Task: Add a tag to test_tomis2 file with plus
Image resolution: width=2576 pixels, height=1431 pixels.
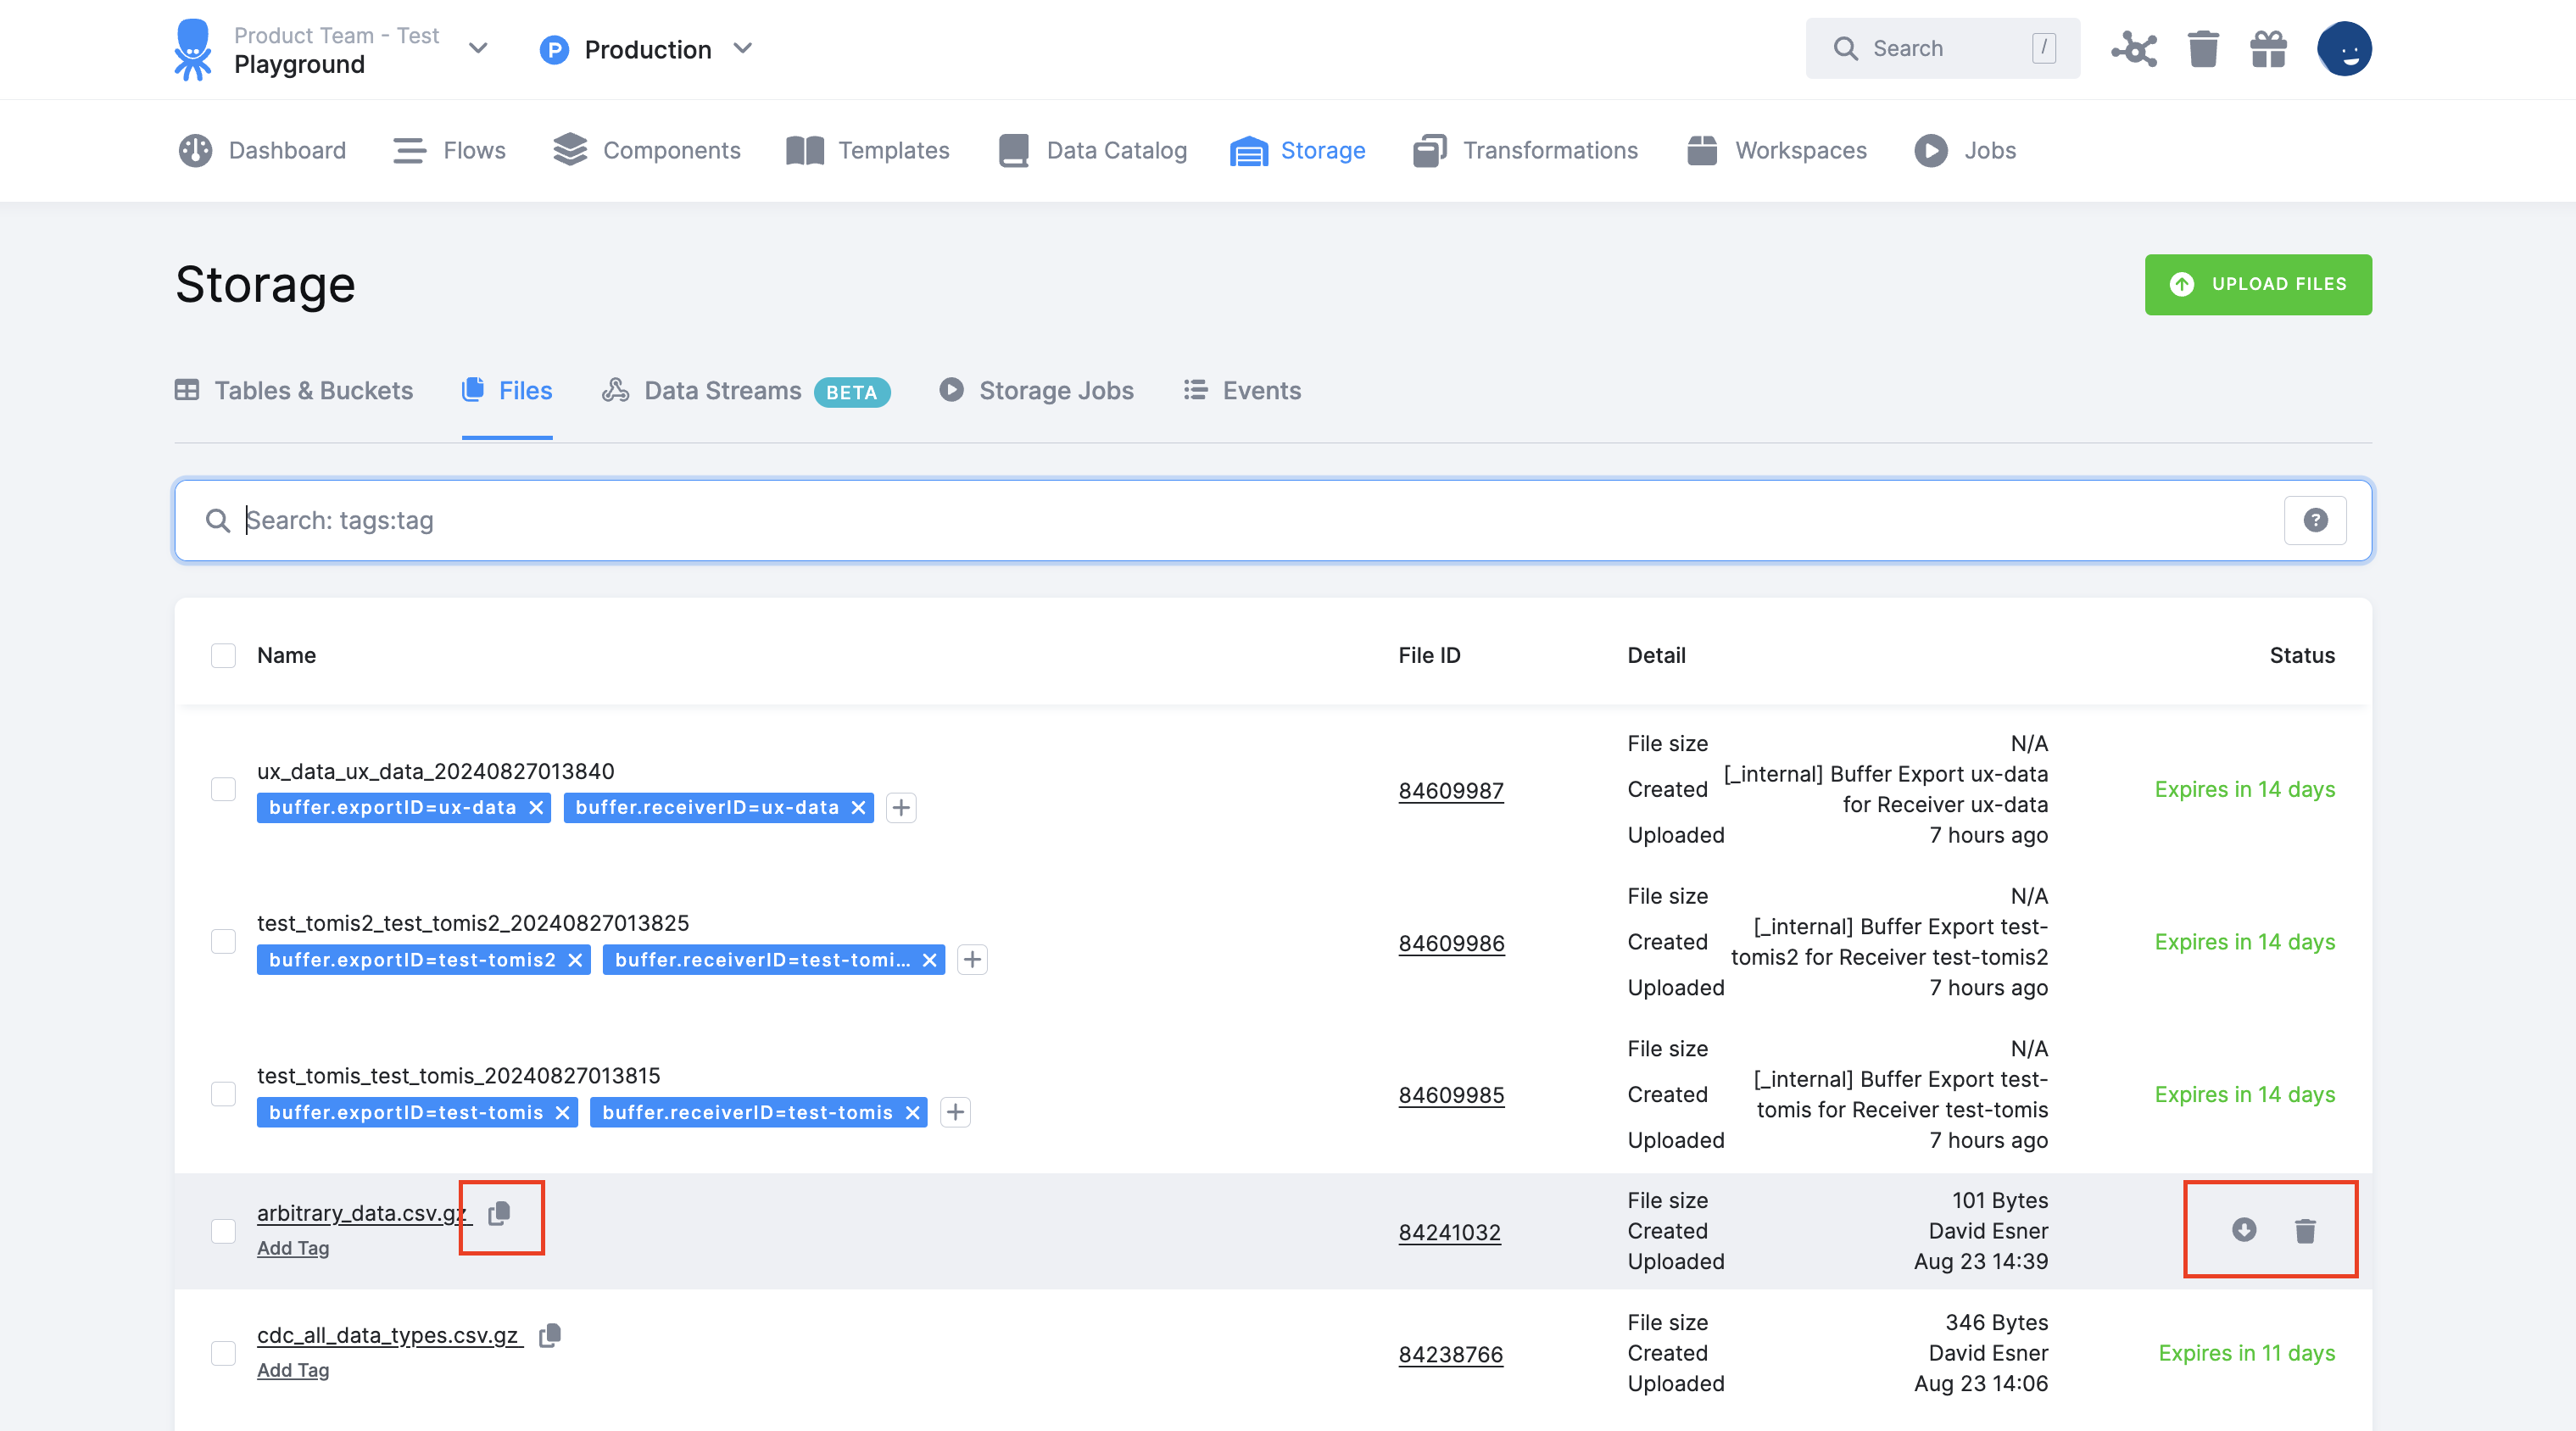Action: click(x=972, y=960)
